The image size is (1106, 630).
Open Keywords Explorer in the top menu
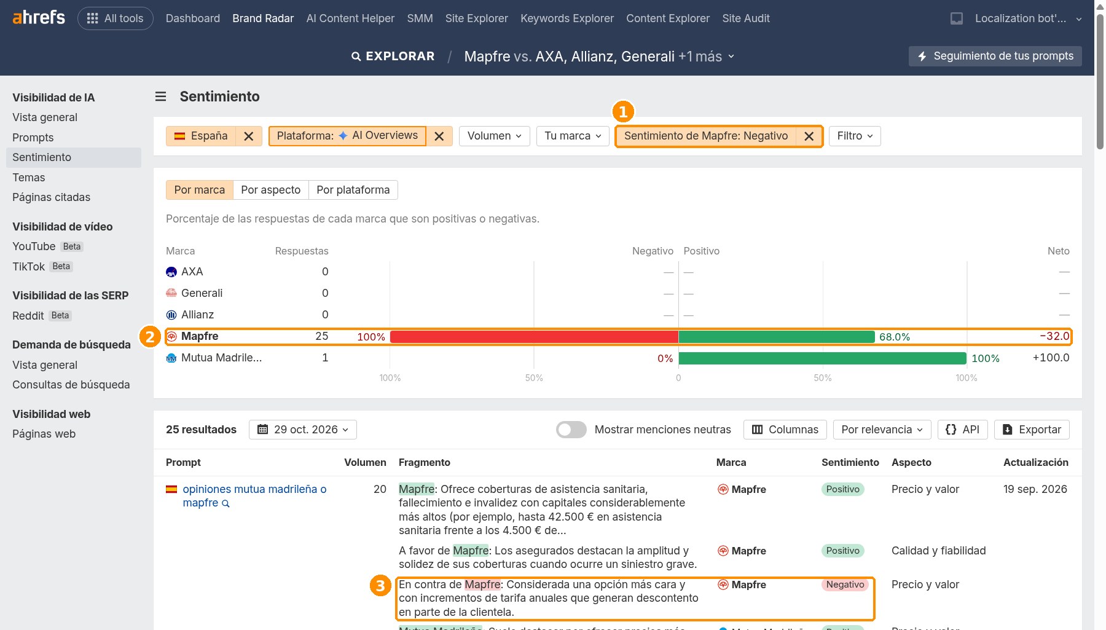click(567, 18)
